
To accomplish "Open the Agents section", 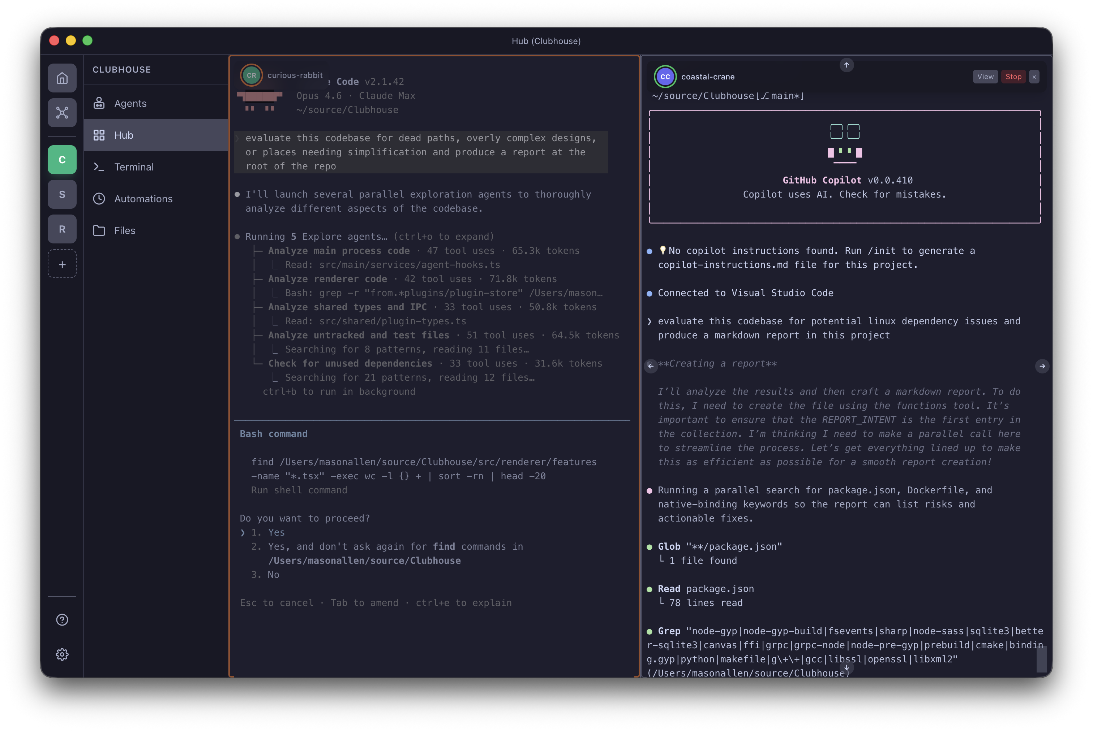I will click(130, 103).
